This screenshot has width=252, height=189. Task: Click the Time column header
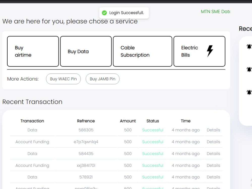(186, 121)
